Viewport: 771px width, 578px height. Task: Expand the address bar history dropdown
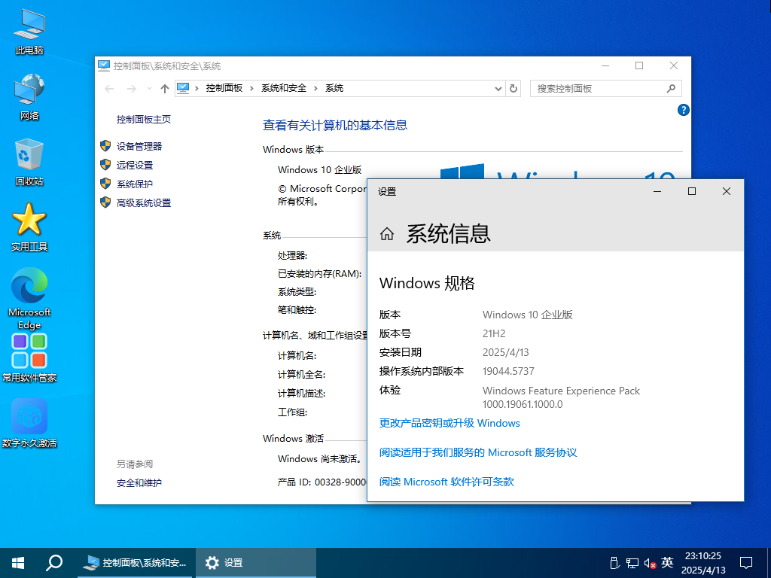pyautogui.click(x=498, y=89)
